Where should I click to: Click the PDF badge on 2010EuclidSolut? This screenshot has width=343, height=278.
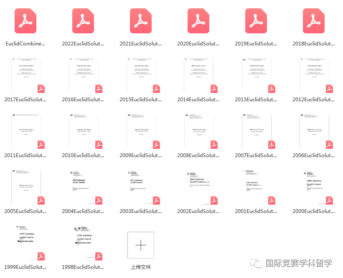[99, 145]
